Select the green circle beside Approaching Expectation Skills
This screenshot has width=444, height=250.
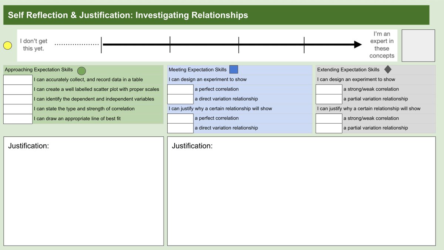coord(81,71)
